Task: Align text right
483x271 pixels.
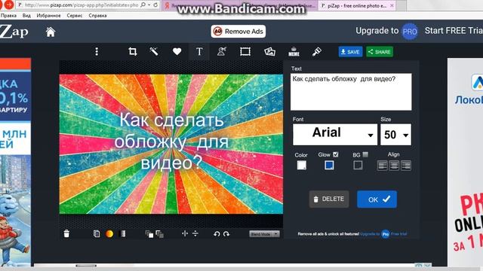Action: pyautogui.click(x=406, y=166)
